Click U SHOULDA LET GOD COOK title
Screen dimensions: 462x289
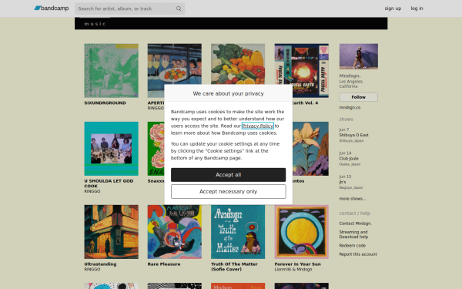(109, 183)
